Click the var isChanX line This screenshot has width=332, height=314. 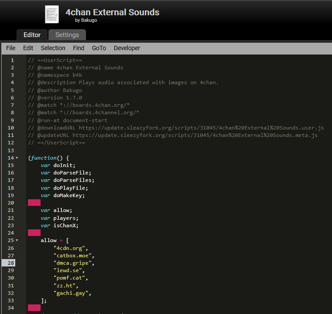tap(59, 225)
